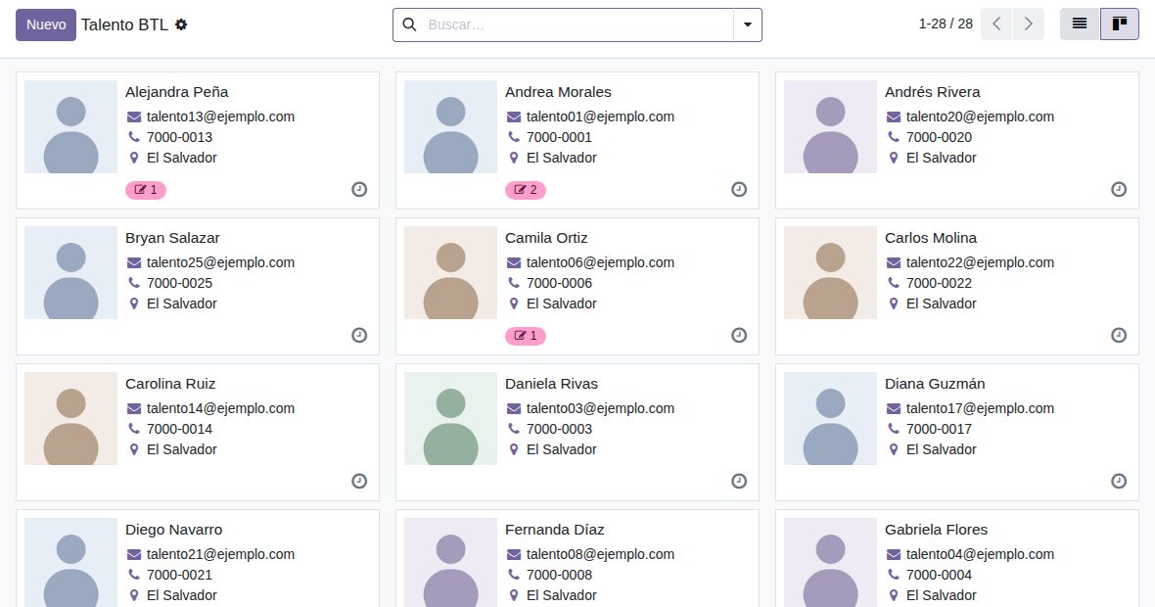Open Andrés Rivera avatar thumbnail
This screenshot has width=1155, height=607.
(830, 126)
